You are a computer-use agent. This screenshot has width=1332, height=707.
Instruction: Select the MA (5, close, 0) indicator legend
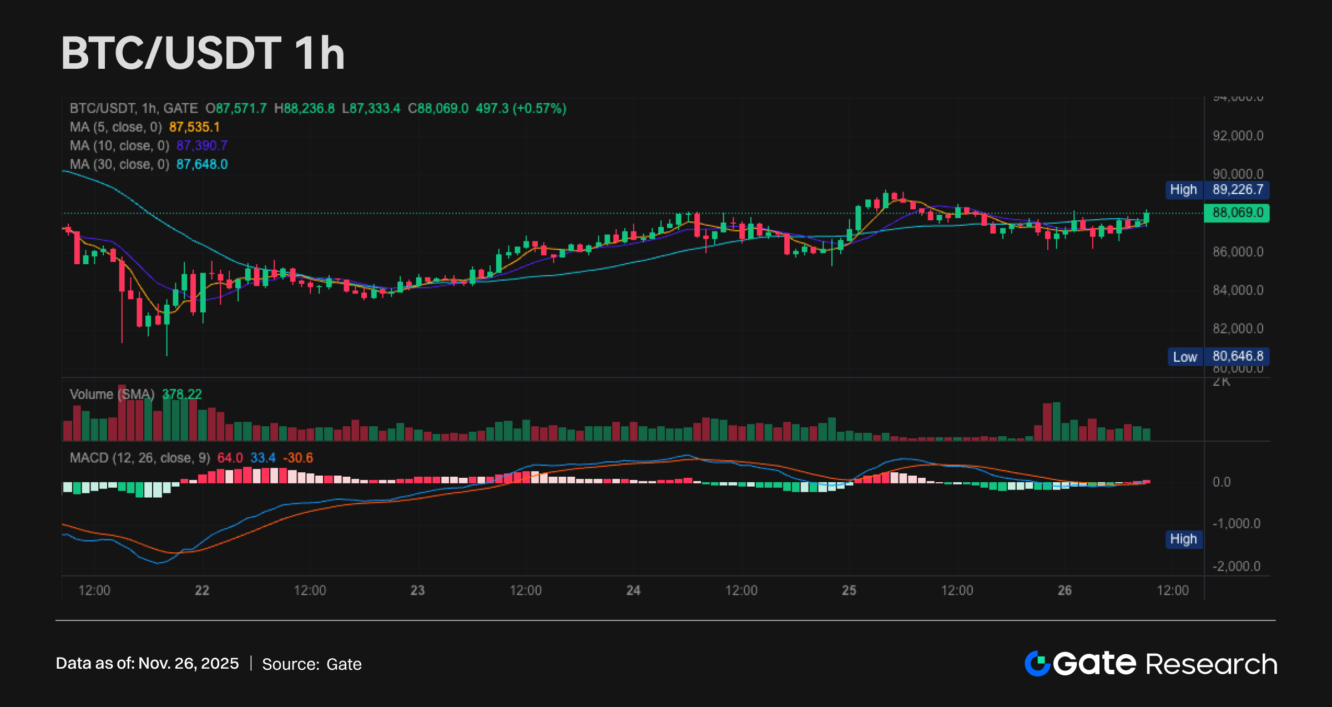[x=115, y=127]
